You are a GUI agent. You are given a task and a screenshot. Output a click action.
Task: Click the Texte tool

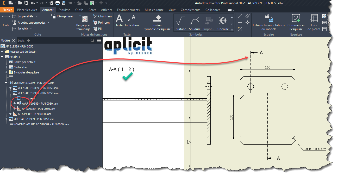(119, 21)
